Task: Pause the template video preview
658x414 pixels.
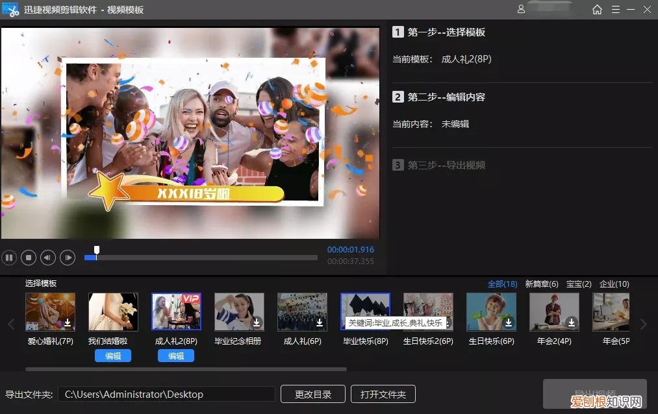Action: coord(9,258)
